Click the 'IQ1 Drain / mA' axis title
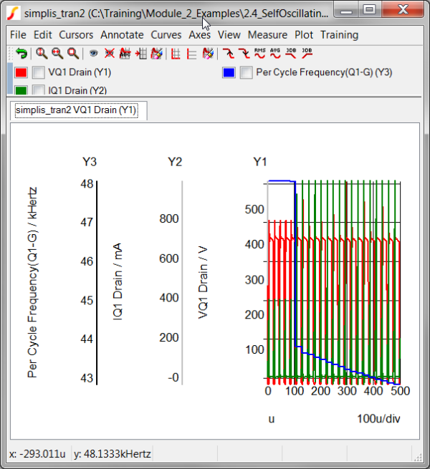 (x=118, y=282)
